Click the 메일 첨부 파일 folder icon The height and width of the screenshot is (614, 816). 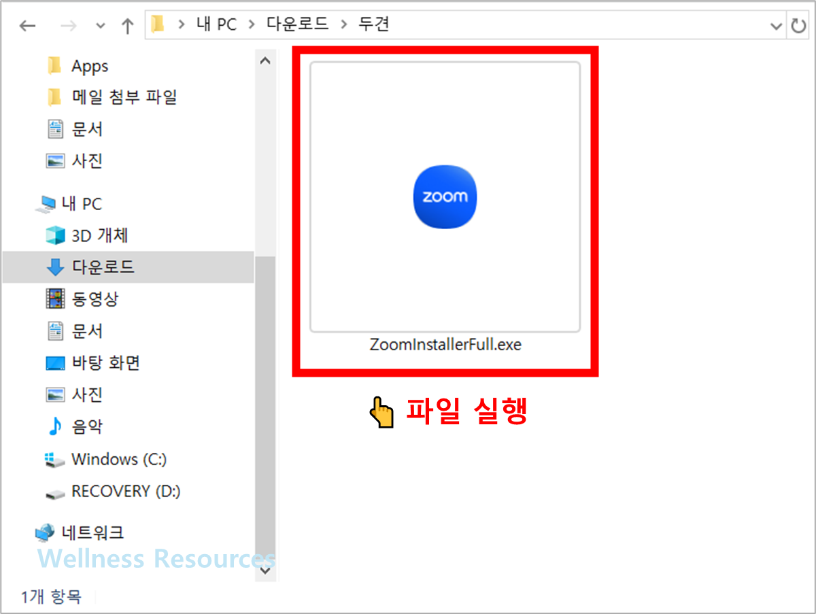pyautogui.click(x=55, y=97)
